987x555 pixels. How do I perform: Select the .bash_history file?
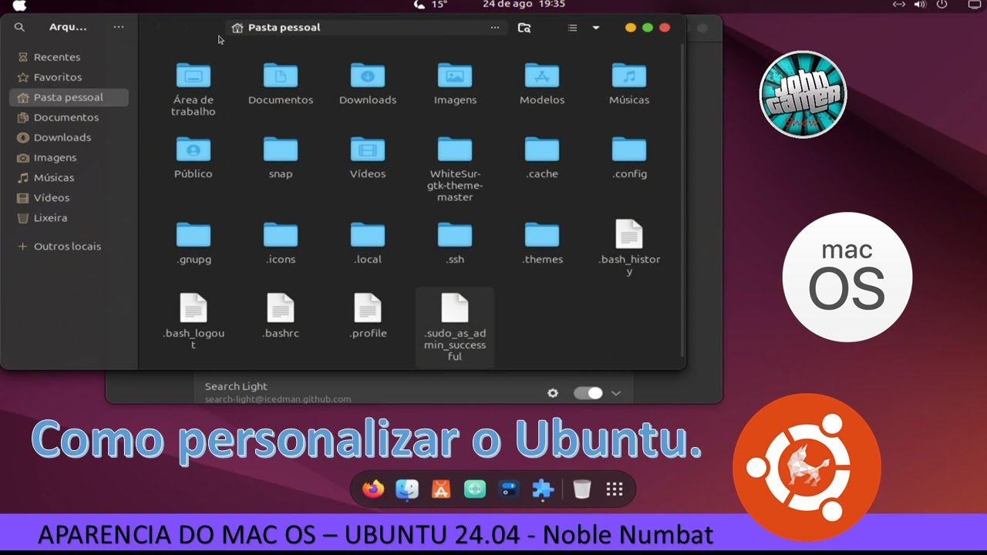coord(629,247)
